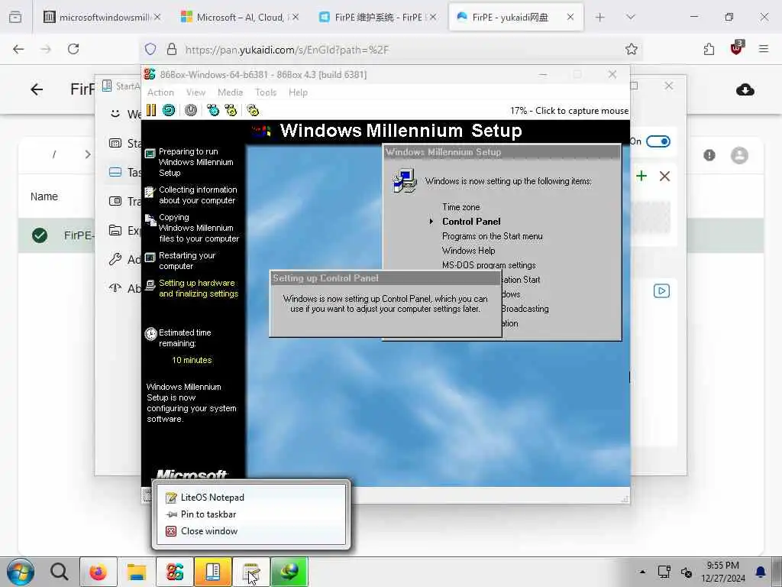Image resolution: width=782 pixels, height=587 pixels.
Task: Open the 86Box Action menu
Action: coord(160,92)
